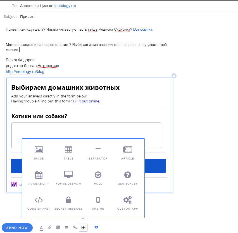Open text formatting options

(41, 227)
